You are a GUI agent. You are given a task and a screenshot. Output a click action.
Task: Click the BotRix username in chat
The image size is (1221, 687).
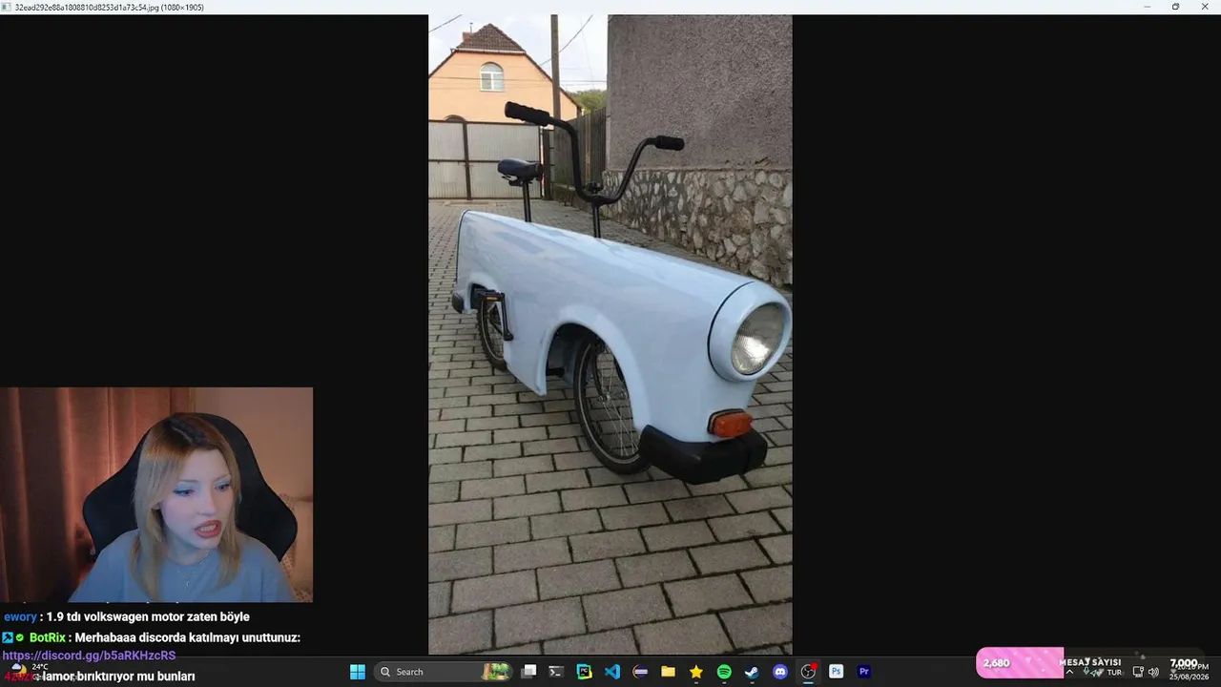47,637
